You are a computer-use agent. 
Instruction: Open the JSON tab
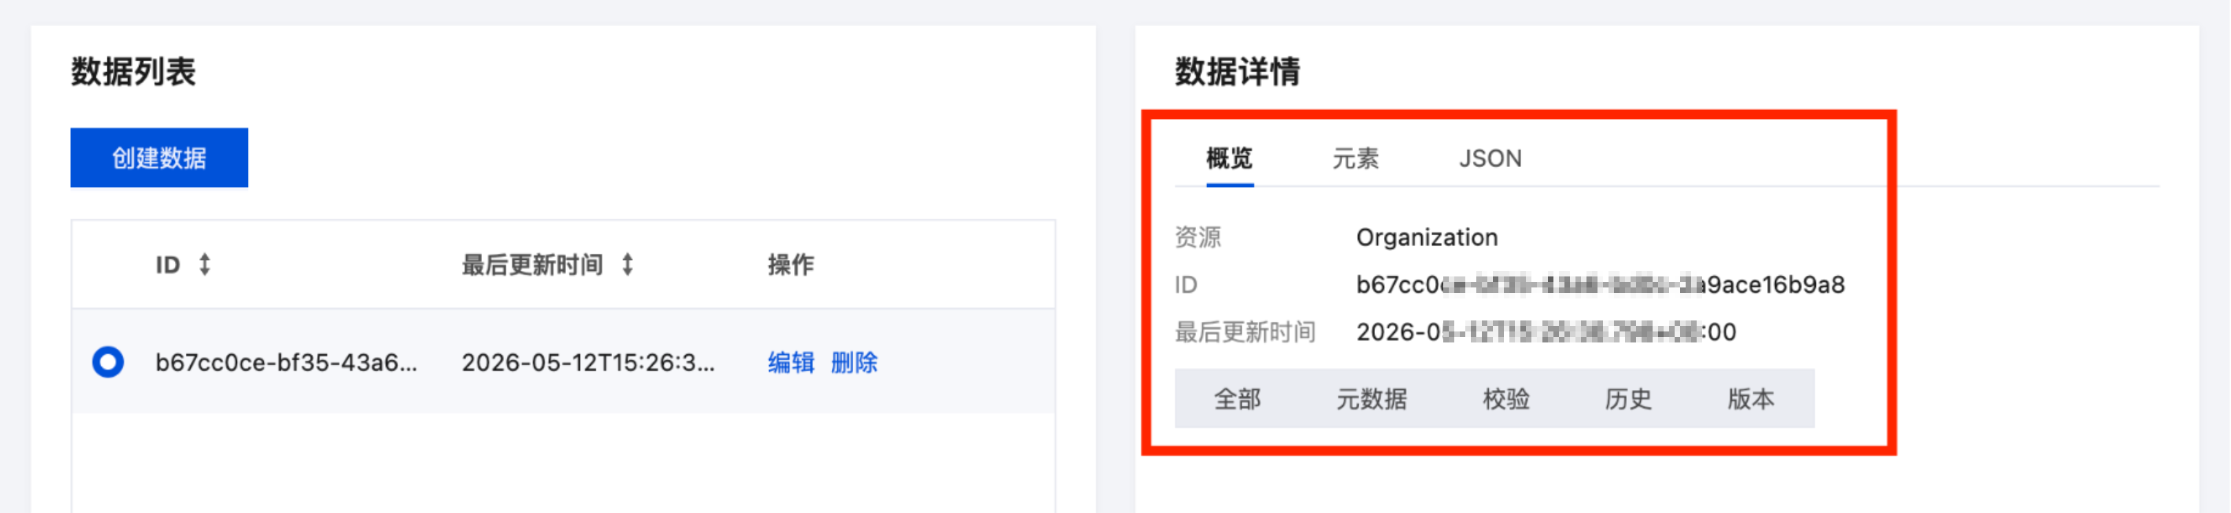click(1489, 158)
